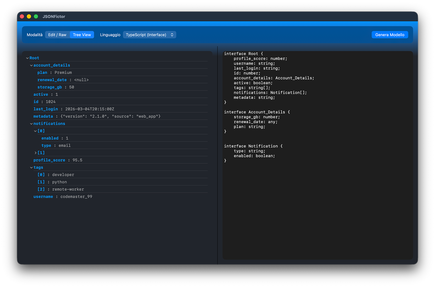
Task: Open the TypeScript (Interface) language dropdown
Action: (x=149, y=35)
